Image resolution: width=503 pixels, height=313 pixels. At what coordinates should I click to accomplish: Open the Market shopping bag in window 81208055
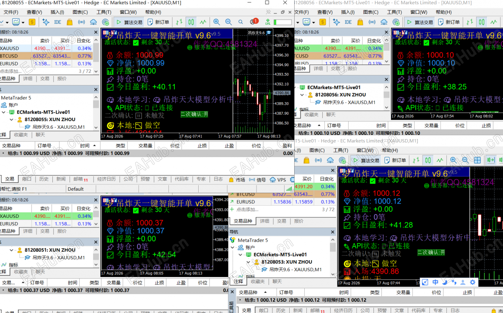point(70,22)
